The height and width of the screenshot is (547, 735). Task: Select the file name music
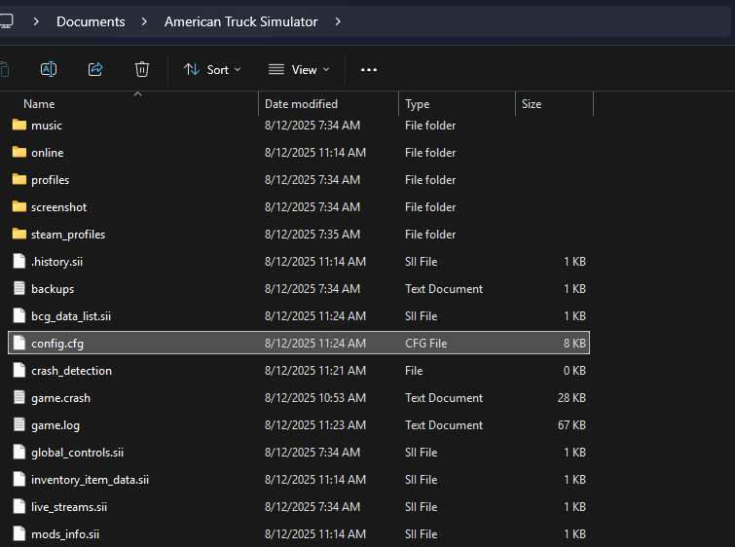click(x=47, y=126)
